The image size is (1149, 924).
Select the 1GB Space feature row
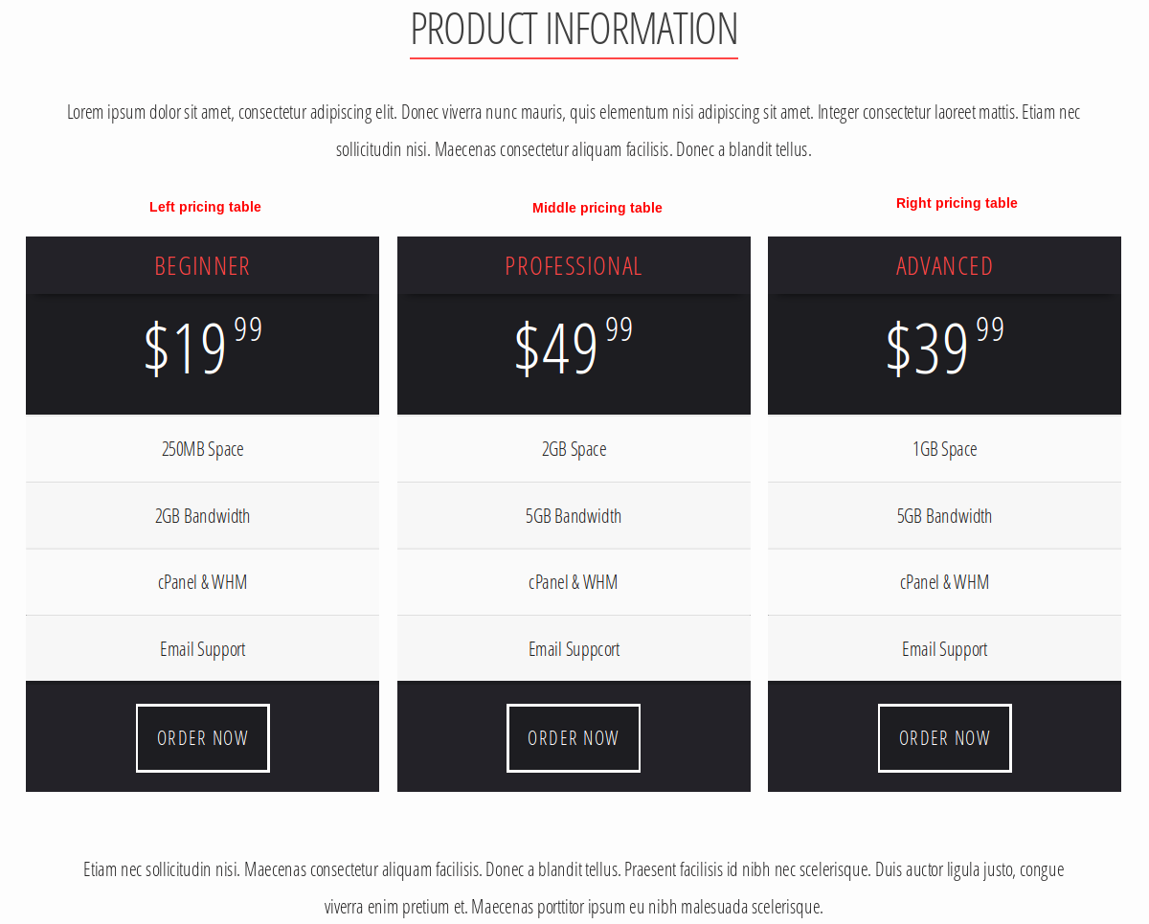click(944, 448)
